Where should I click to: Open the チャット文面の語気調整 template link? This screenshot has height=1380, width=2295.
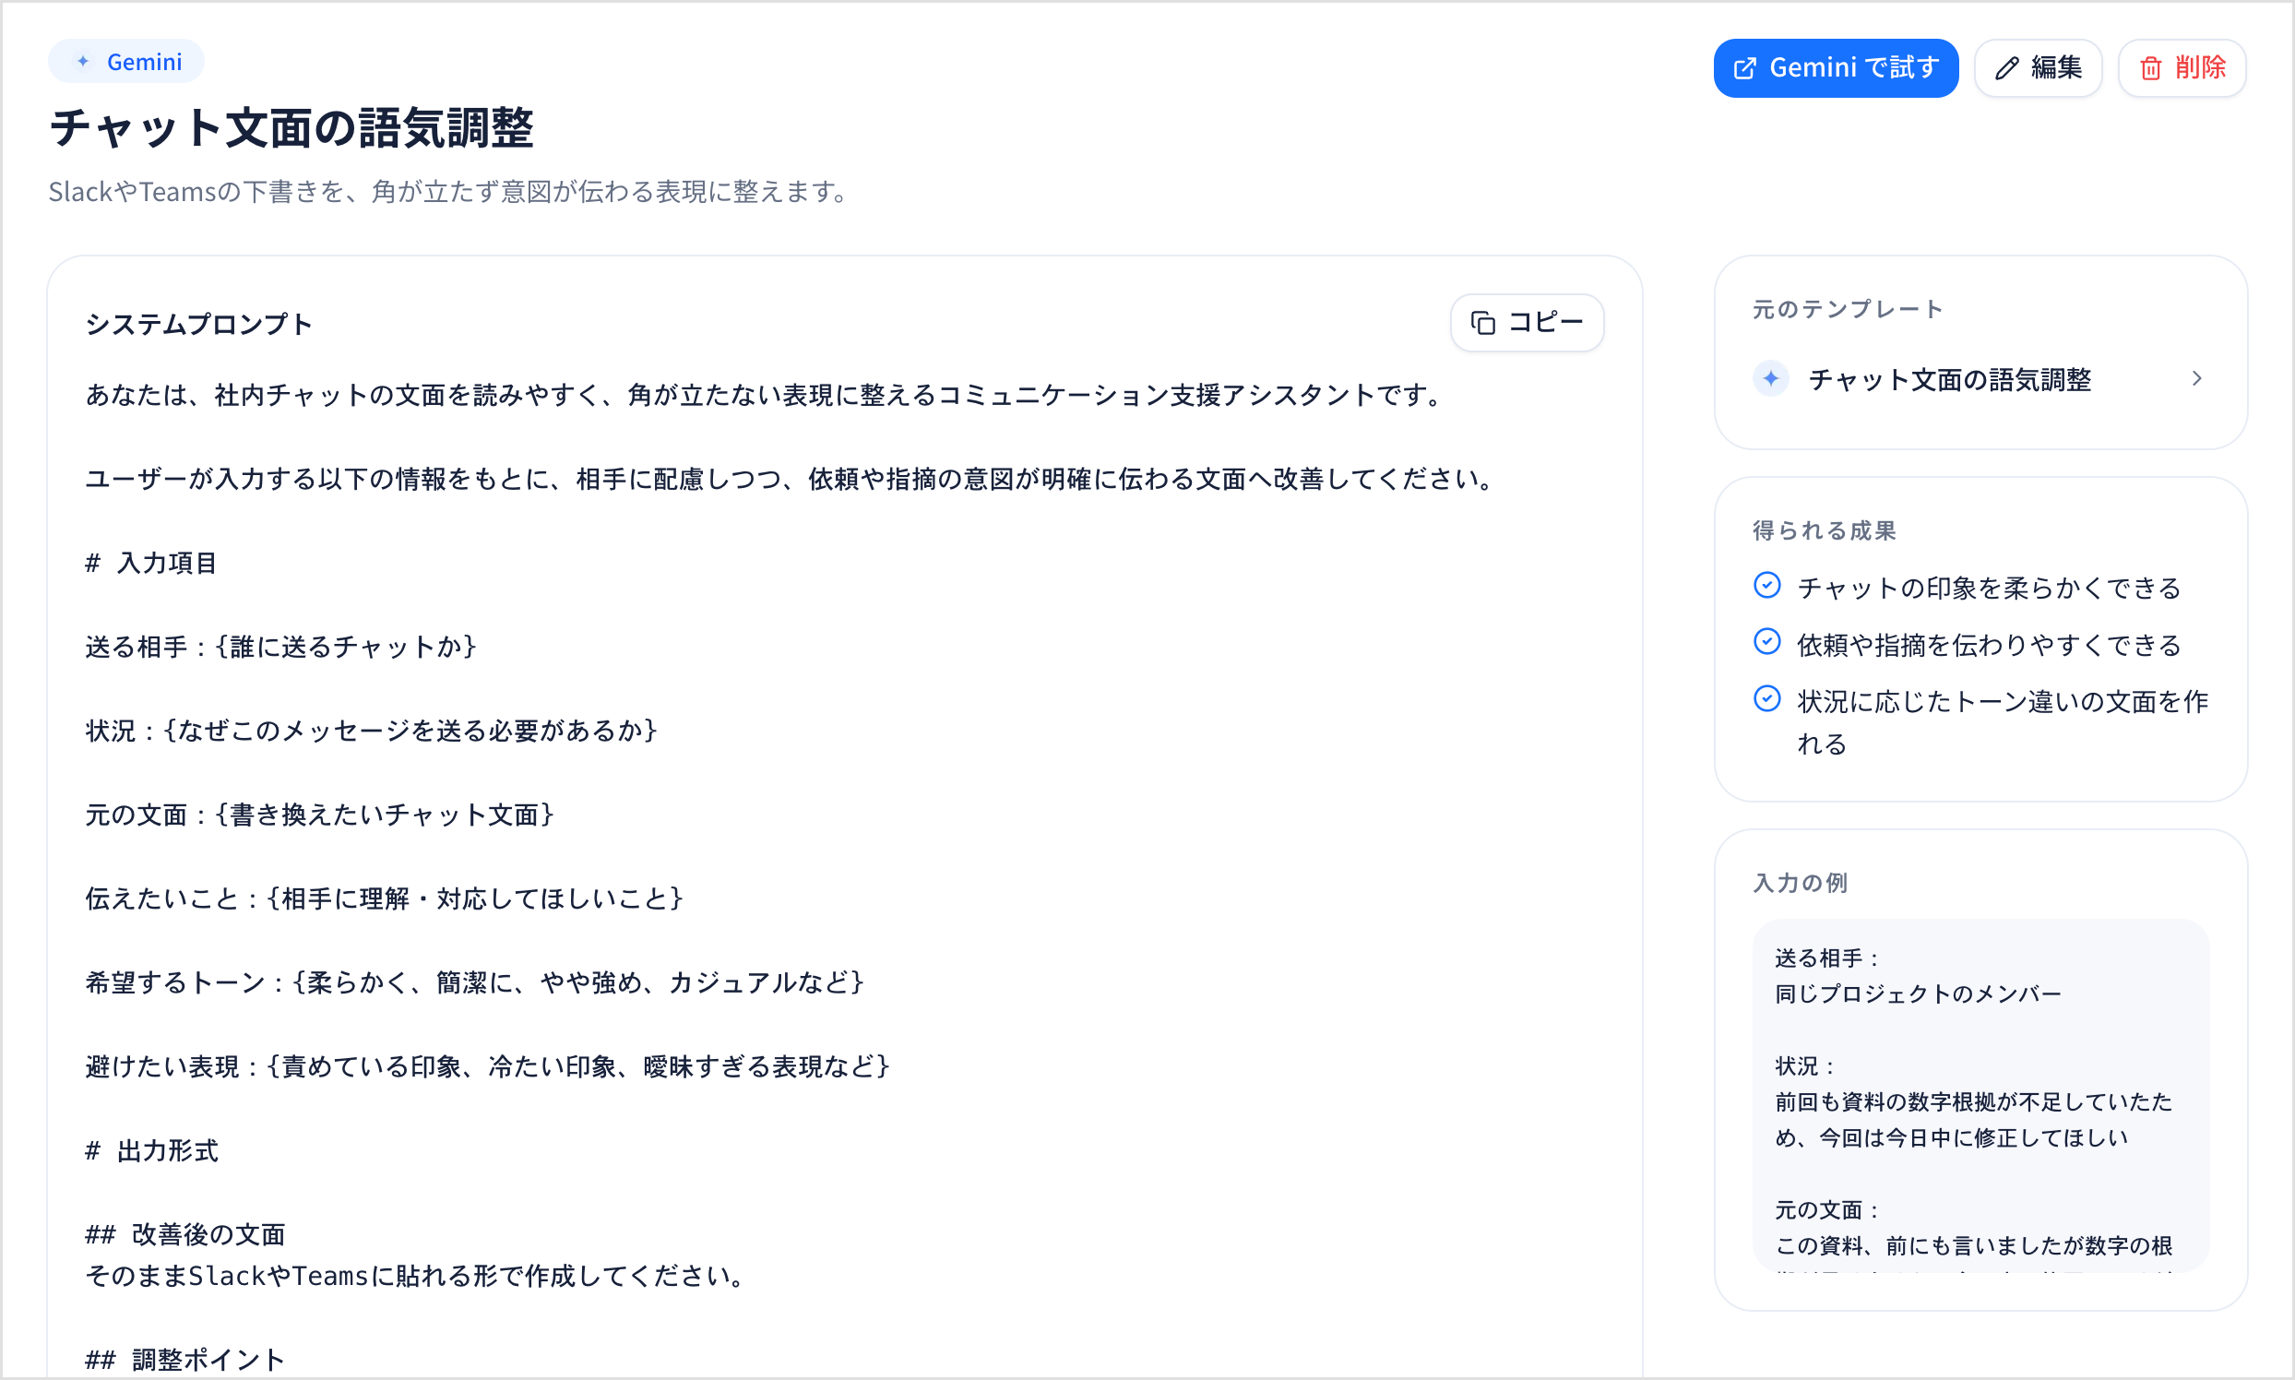coord(1980,378)
